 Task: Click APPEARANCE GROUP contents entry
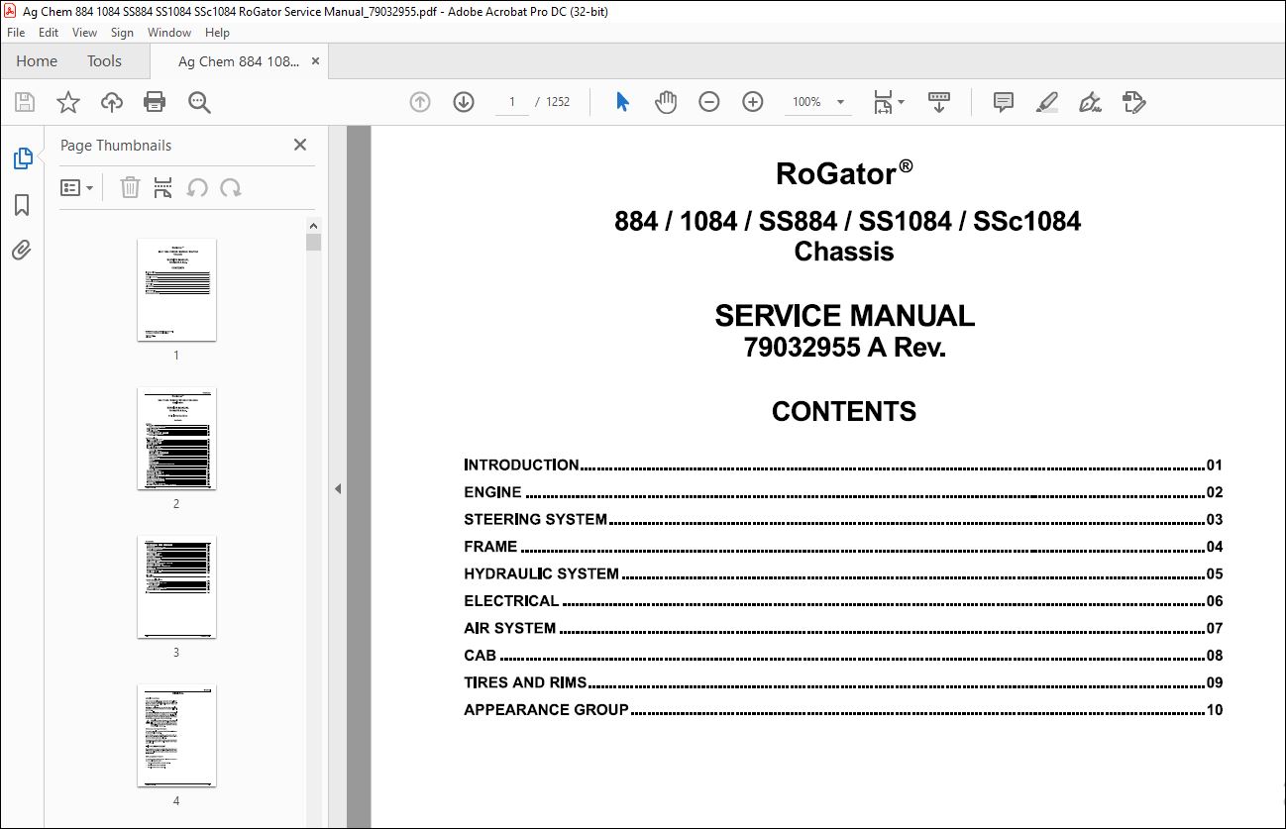(x=843, y=710)
